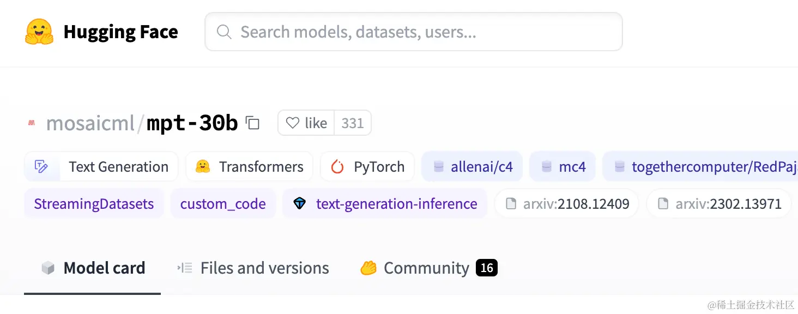
Task: Switch to Files and versions tab
Action: [253, 268]
